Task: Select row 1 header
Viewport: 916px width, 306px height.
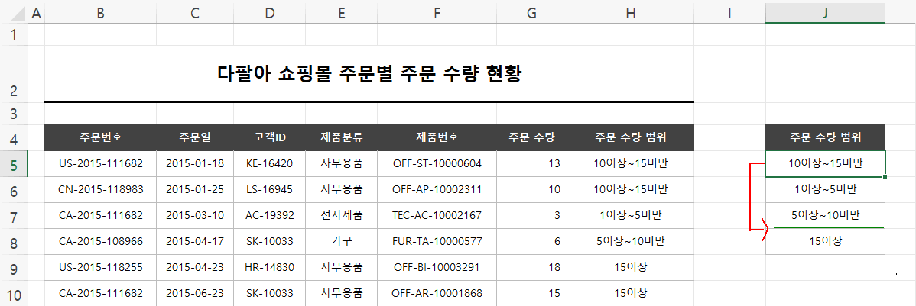Action: [x=14, y=34]
